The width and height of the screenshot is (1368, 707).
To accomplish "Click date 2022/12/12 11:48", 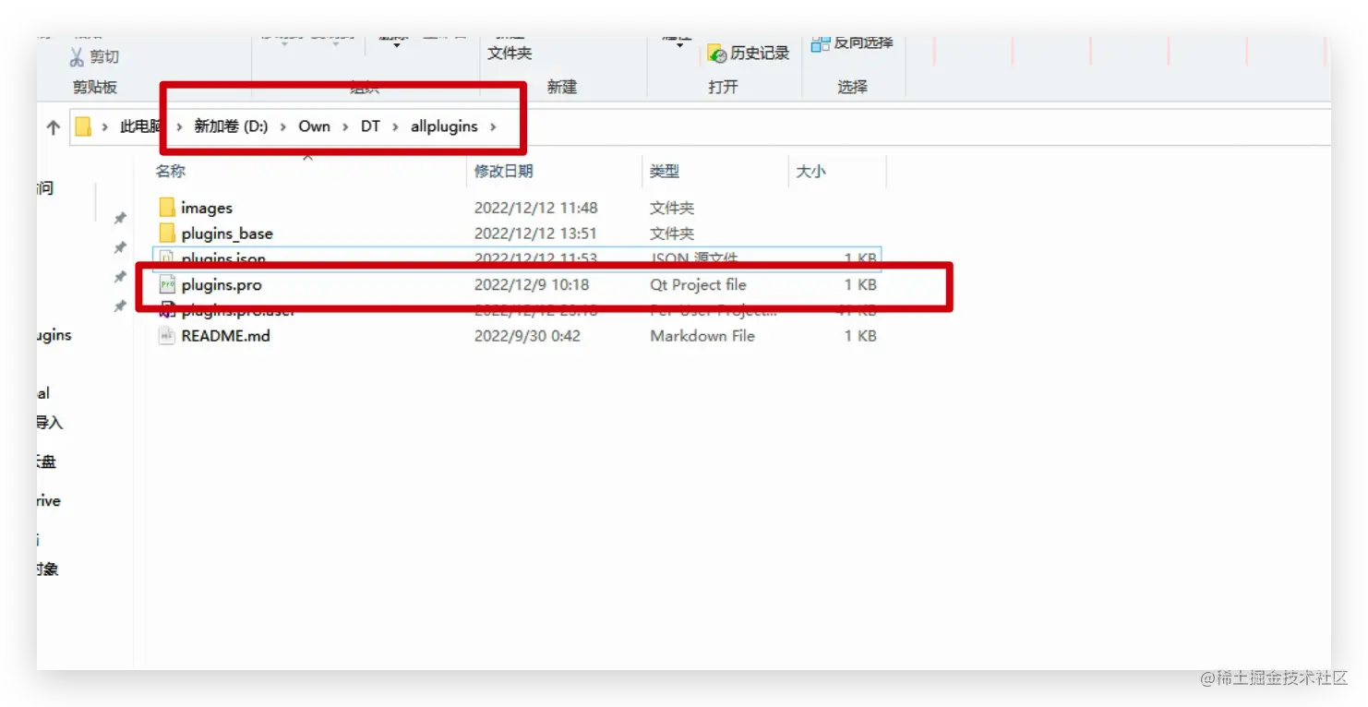I will [536, 208].
